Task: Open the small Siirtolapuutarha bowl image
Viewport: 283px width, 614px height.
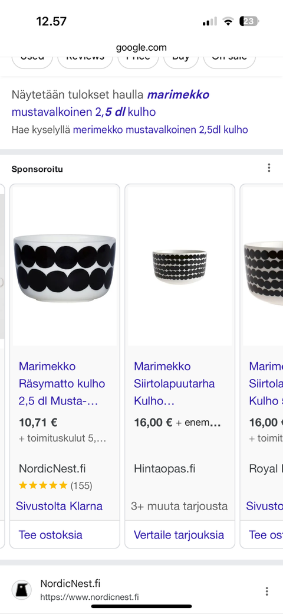Action: pos(180,266)
